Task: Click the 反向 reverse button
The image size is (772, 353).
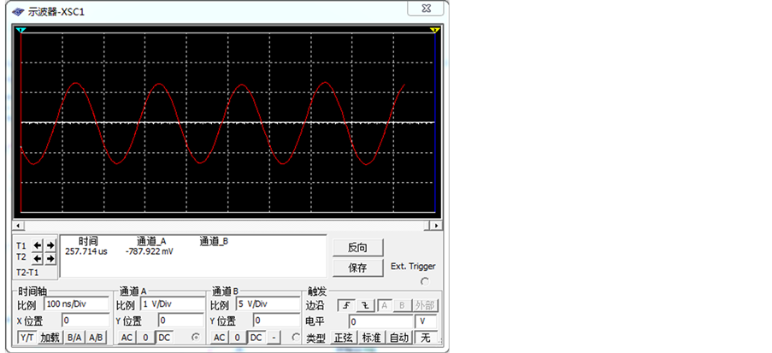Action: (x=357, y=248)
